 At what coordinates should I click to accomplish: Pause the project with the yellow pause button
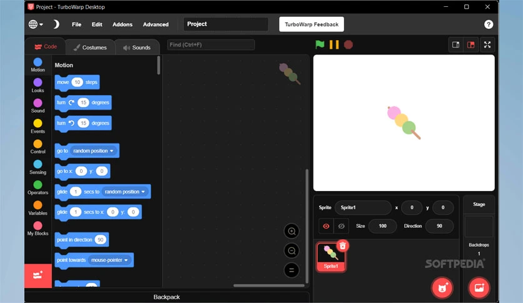(x=334, y=44)
